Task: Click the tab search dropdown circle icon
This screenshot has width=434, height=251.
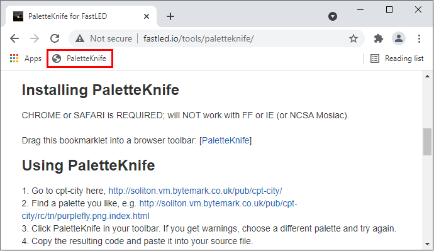Action: coord(333,16)
